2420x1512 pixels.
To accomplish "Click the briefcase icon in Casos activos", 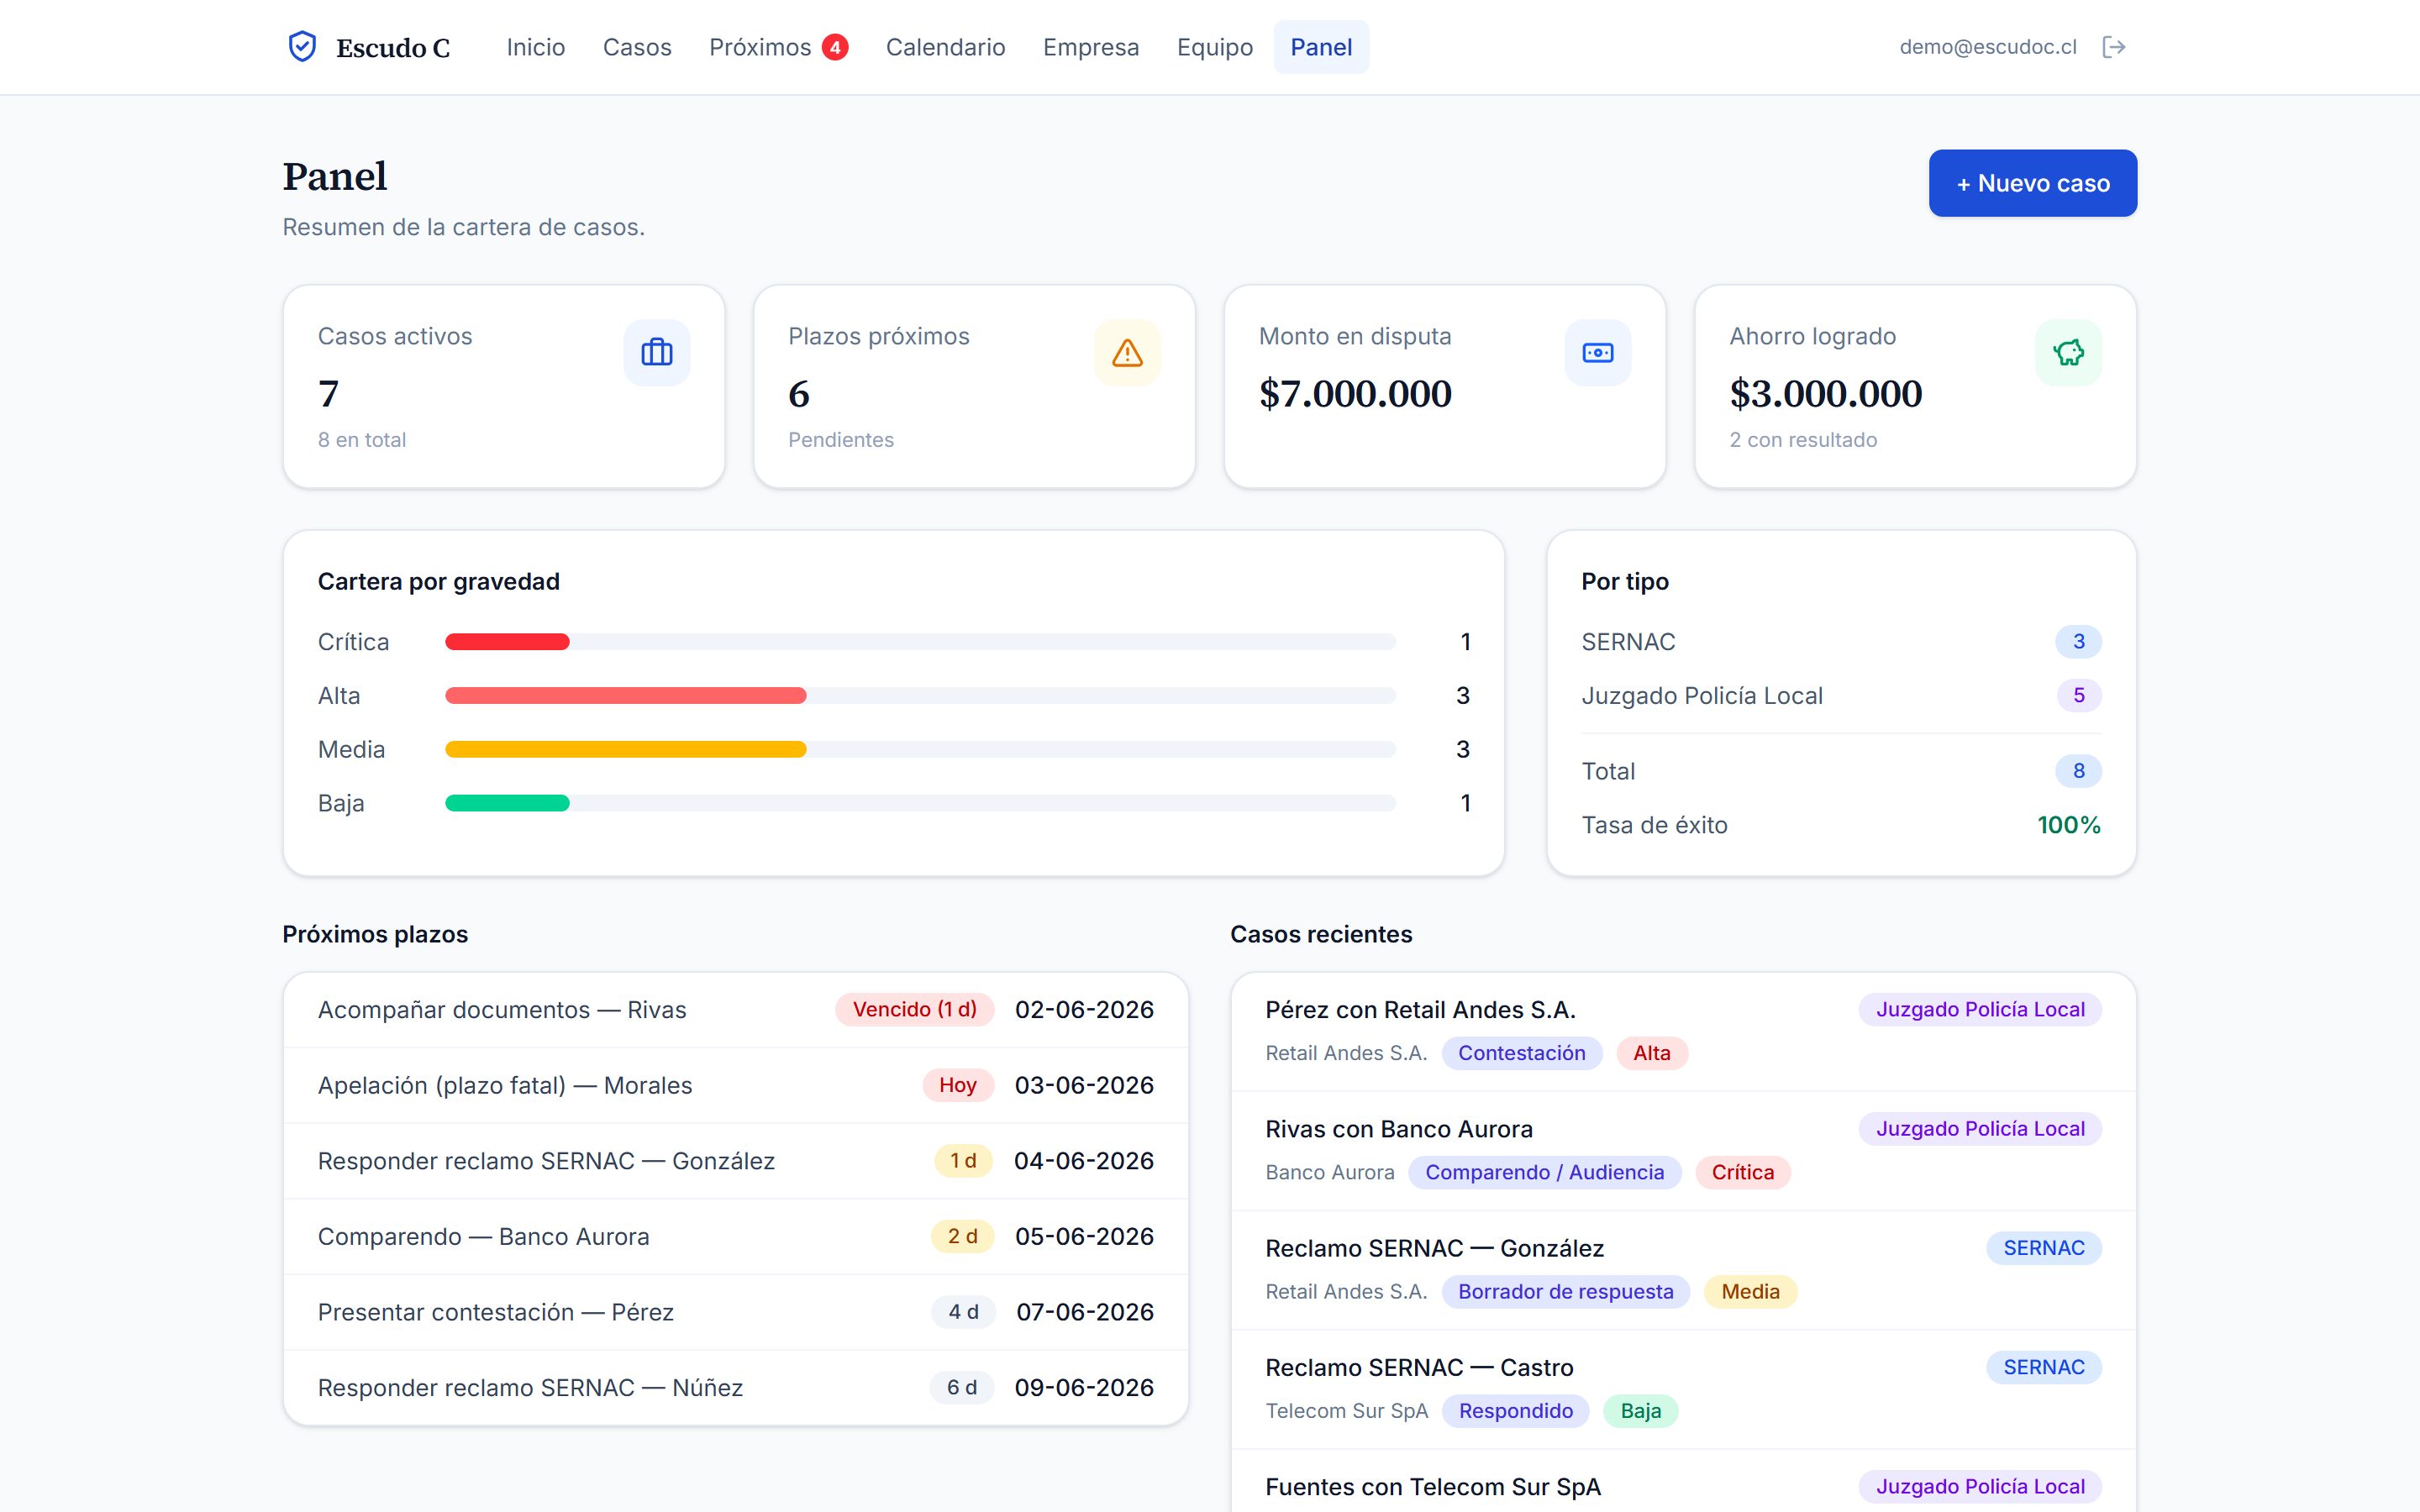I will pyautogui.click(x=657, y=352).
